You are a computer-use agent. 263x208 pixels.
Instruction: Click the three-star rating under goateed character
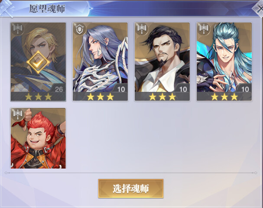[x=162, y=97]
